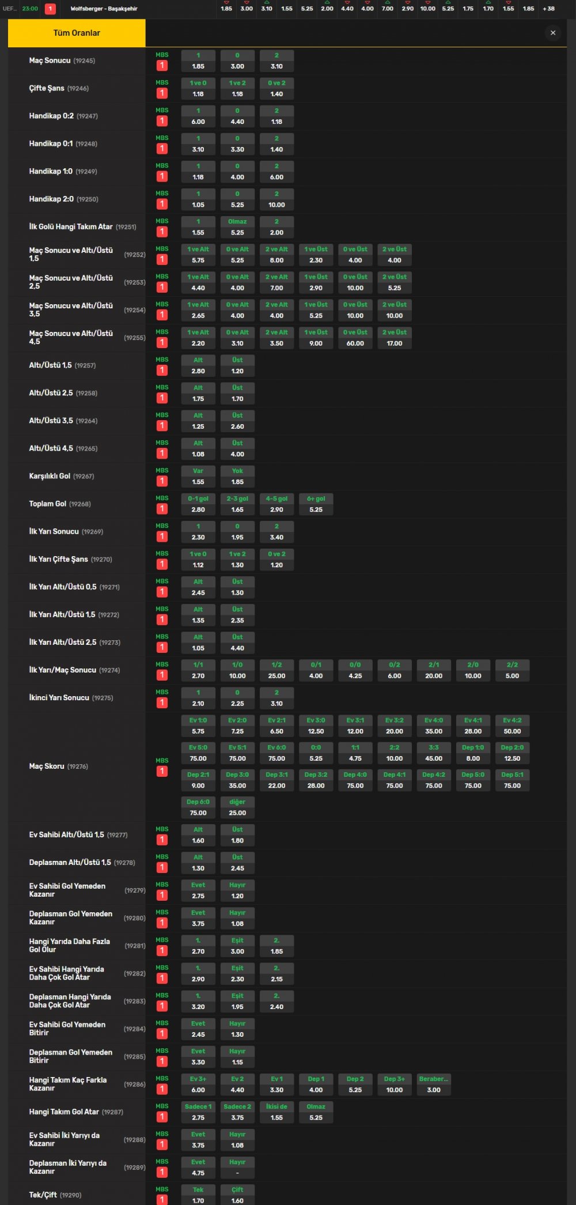The height and width of the screenshot is (1205, 576).
Task: Click MBS badge for İkinci Yarı Sonucu
Action: click(162, 702)
